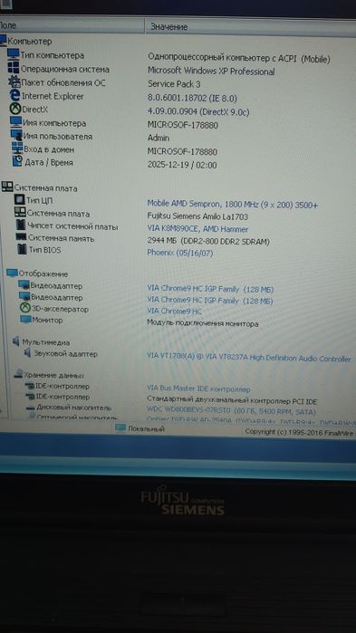Select the 2025-12-19 / 02:00 date value
The width and height of the screenshot is (356, 633).
click(182, 165)
